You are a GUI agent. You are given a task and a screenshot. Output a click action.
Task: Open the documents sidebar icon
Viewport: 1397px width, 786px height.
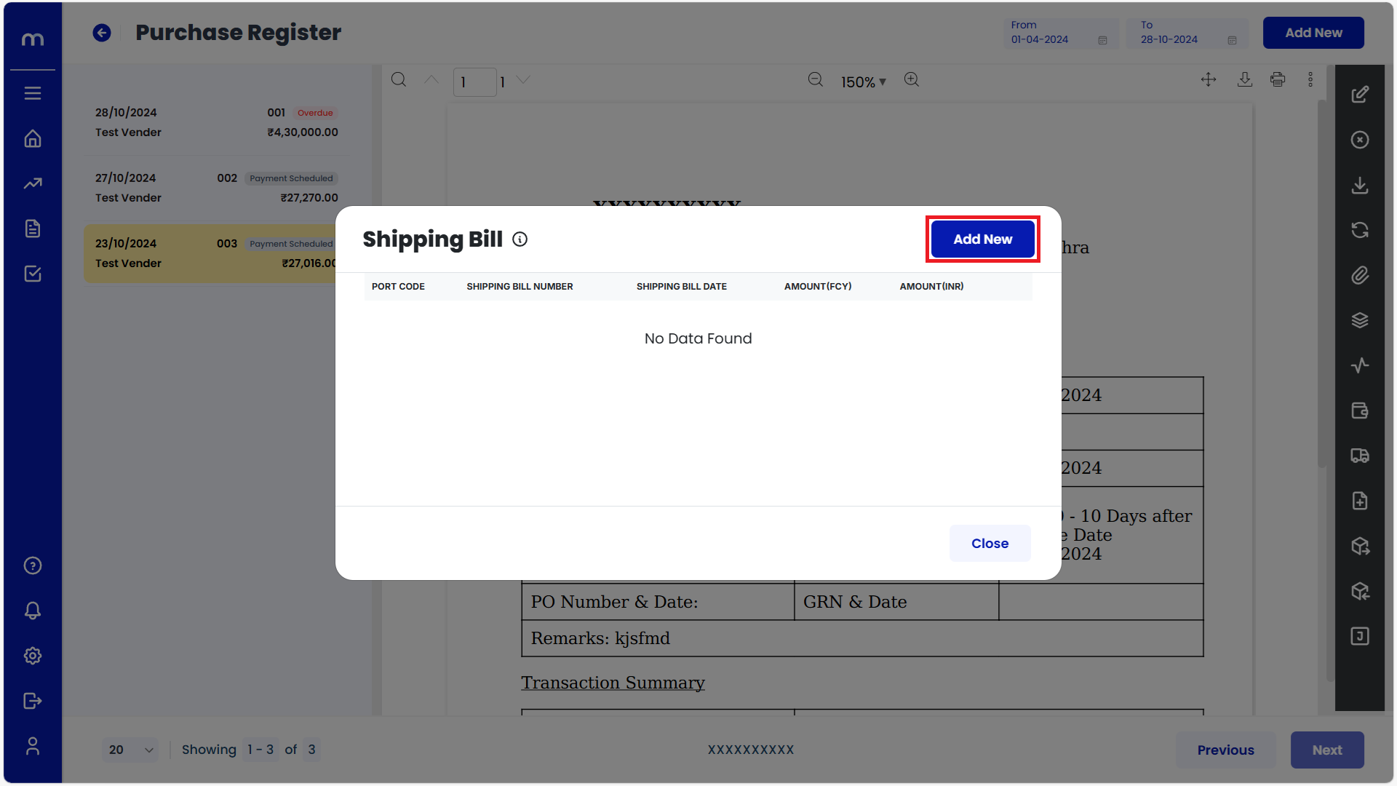pyautogui.click(x=33, y=229)
